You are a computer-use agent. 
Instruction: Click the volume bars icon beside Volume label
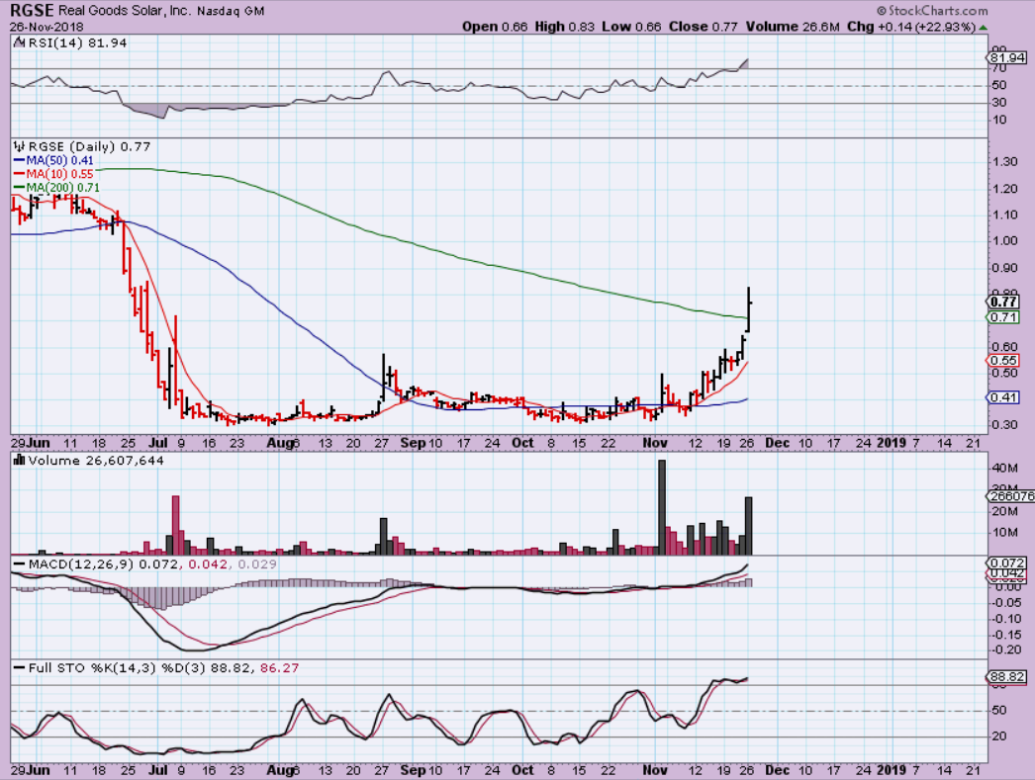(x=19, y=461)
